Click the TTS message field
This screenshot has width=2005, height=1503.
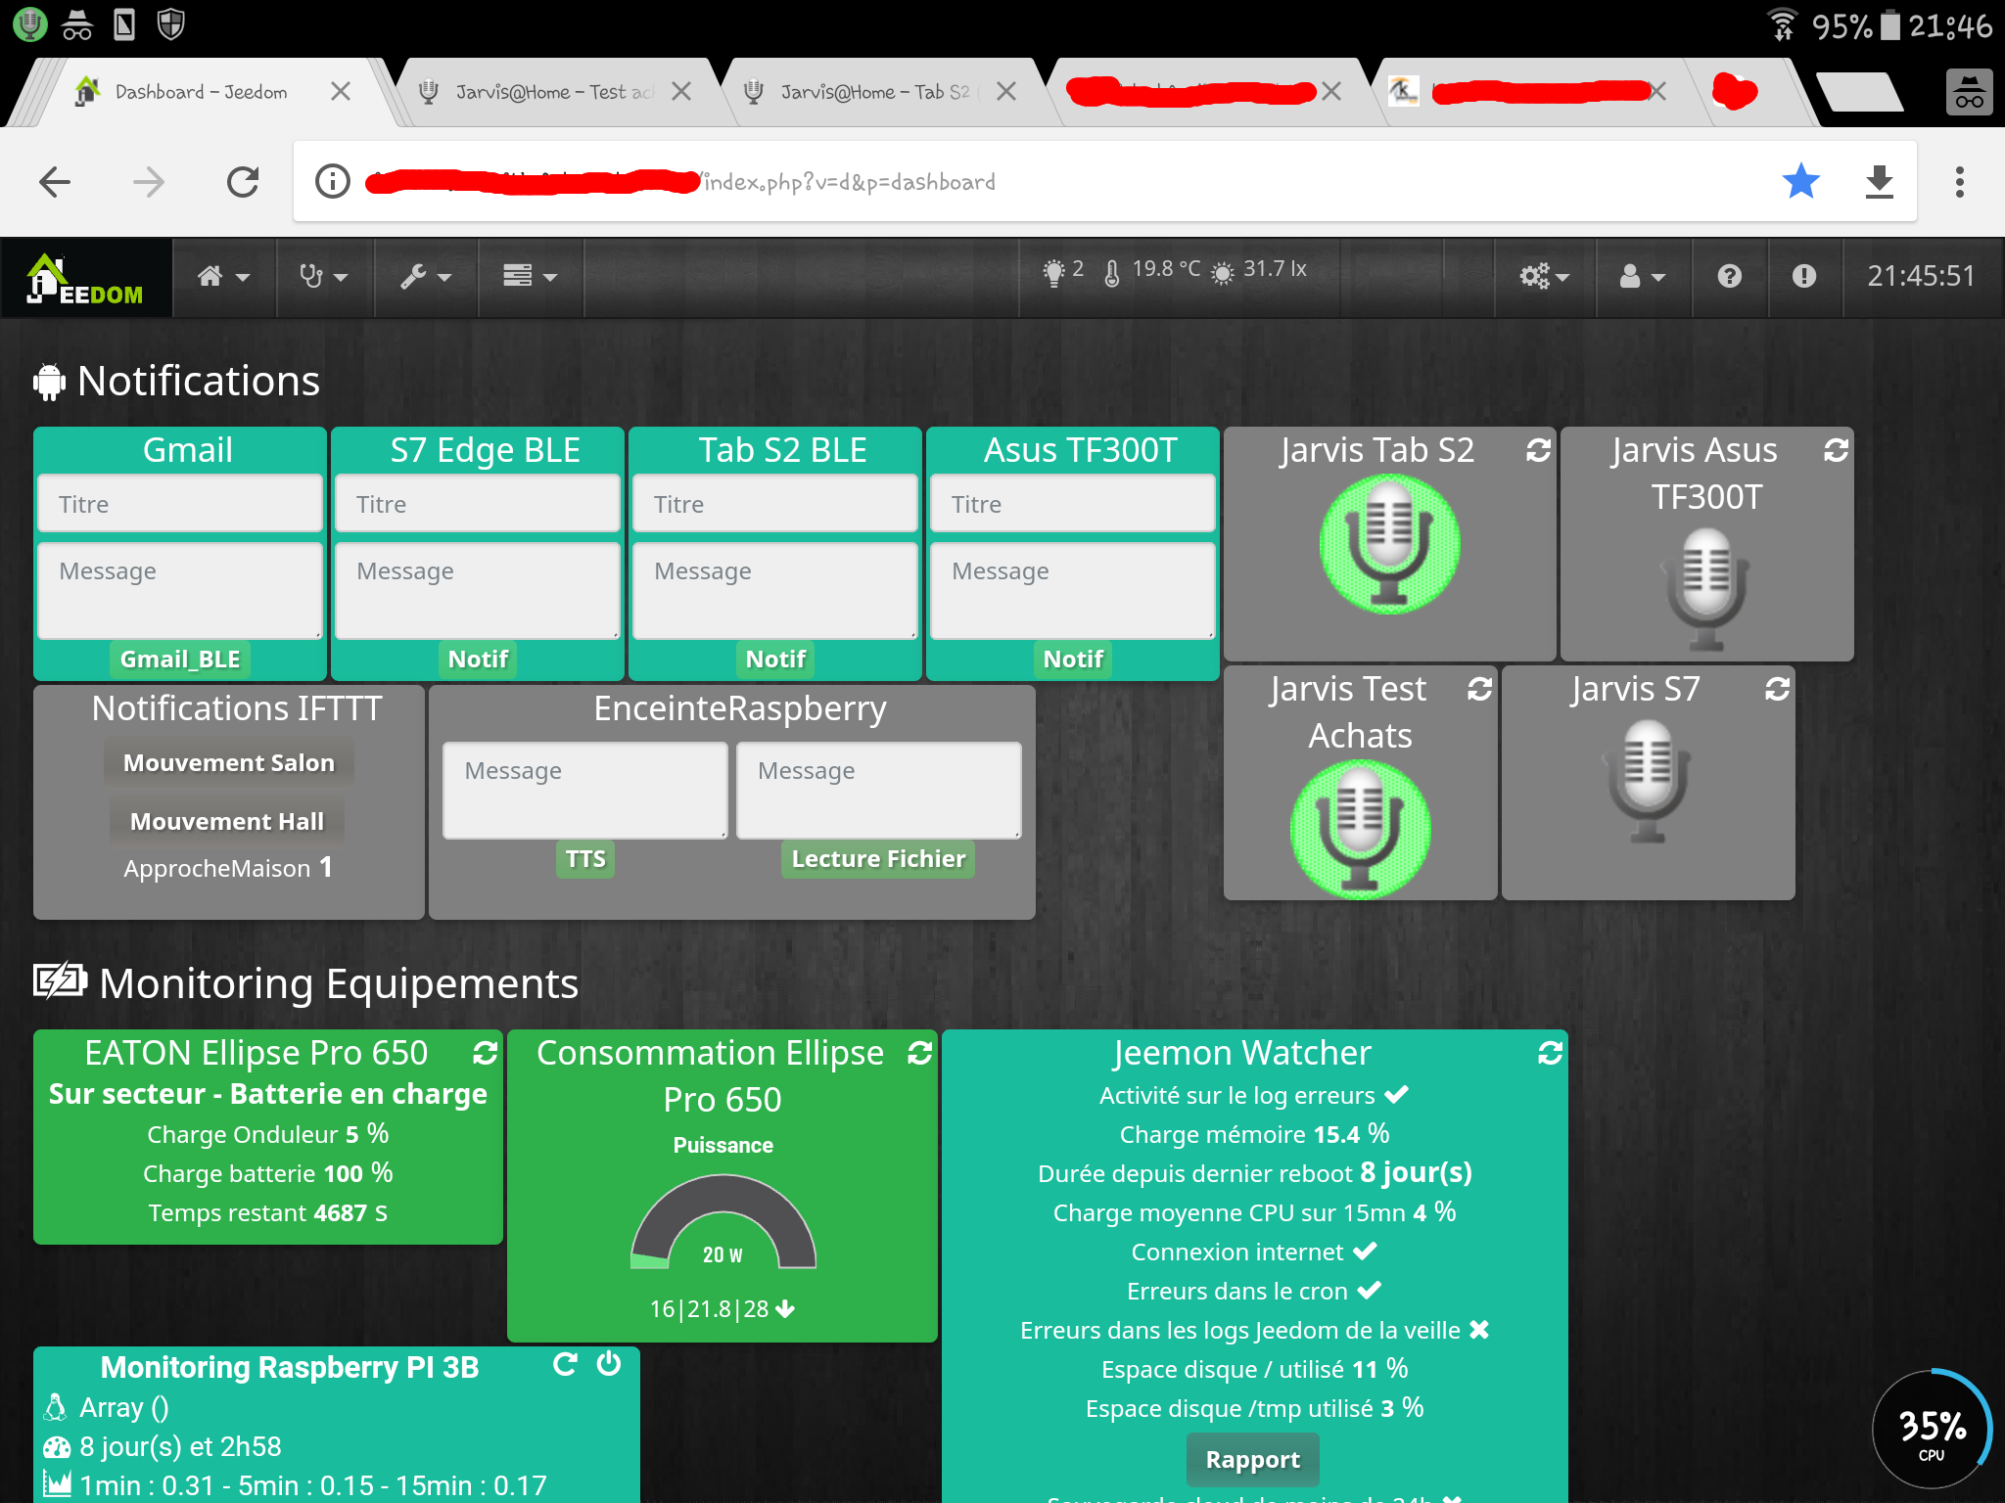tap(585, 790)
